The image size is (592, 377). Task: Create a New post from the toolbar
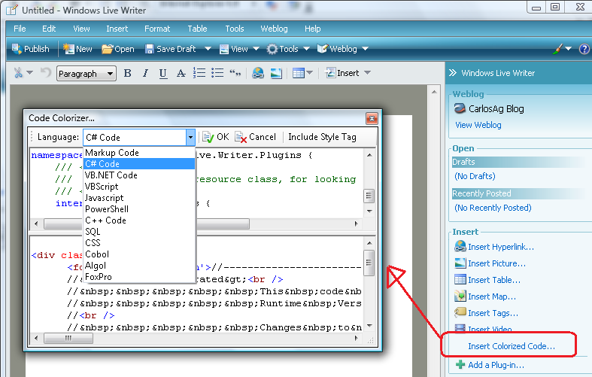[x=77, y=49]
